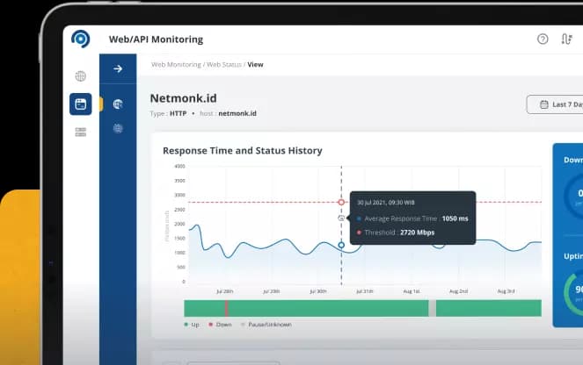This screenshot has width=583, height=365.
Task: Open the globe icon in the left sidebar
Action: (x=81, y=76)
